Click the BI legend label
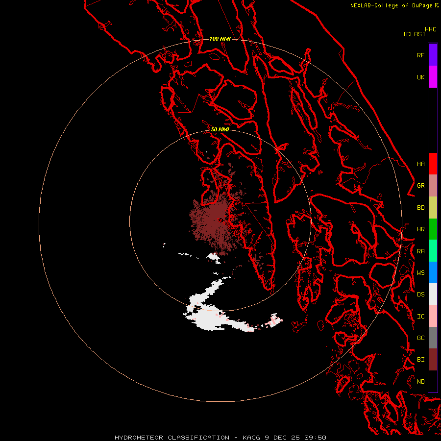Image resolution: width=441 pixels, height=441 pixels. pos(420,360)
